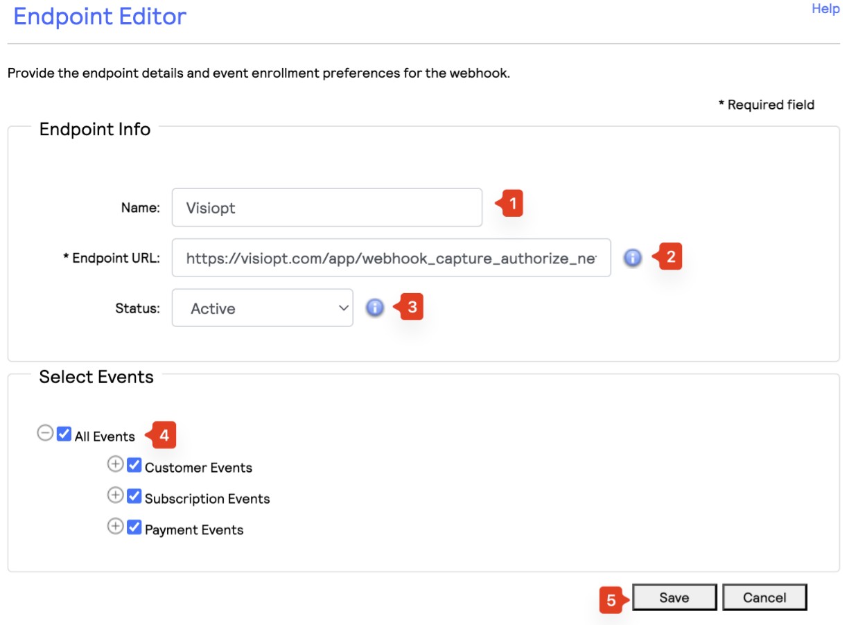Screen dimensions: 849x625
Task: Uncheck the All Events checkbox
Action: pos(64,434)
